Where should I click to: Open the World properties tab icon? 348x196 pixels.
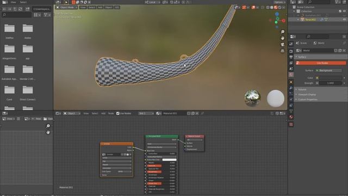coord(291,75)
